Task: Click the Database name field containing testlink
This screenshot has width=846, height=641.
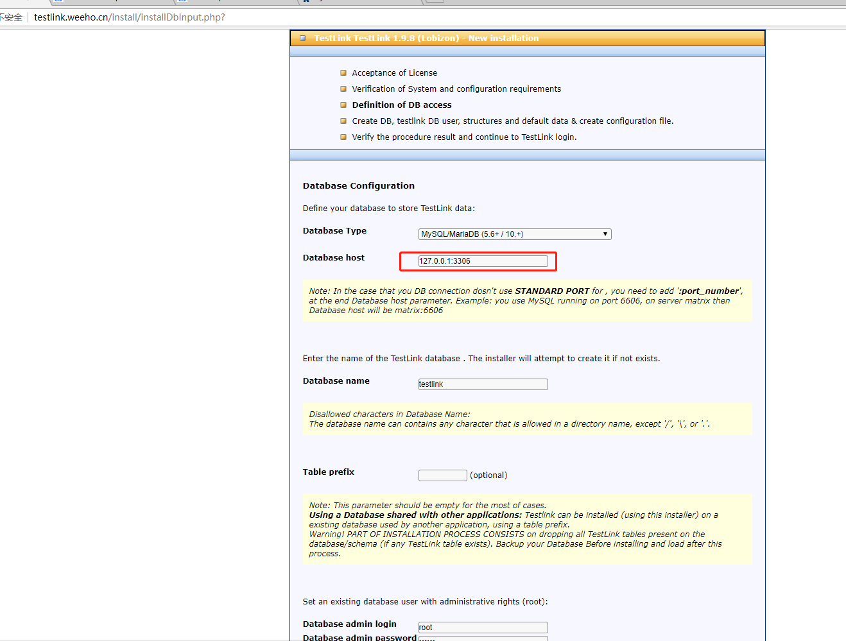Action: [x=483, y=384]
